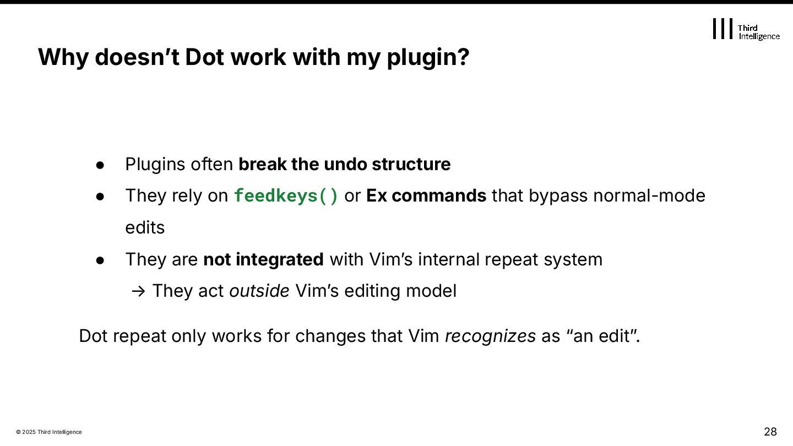This screenshot has height=446, width=793.
Task: Click the wrapped word 'edits' on its own line
Action: click(145, 227)
